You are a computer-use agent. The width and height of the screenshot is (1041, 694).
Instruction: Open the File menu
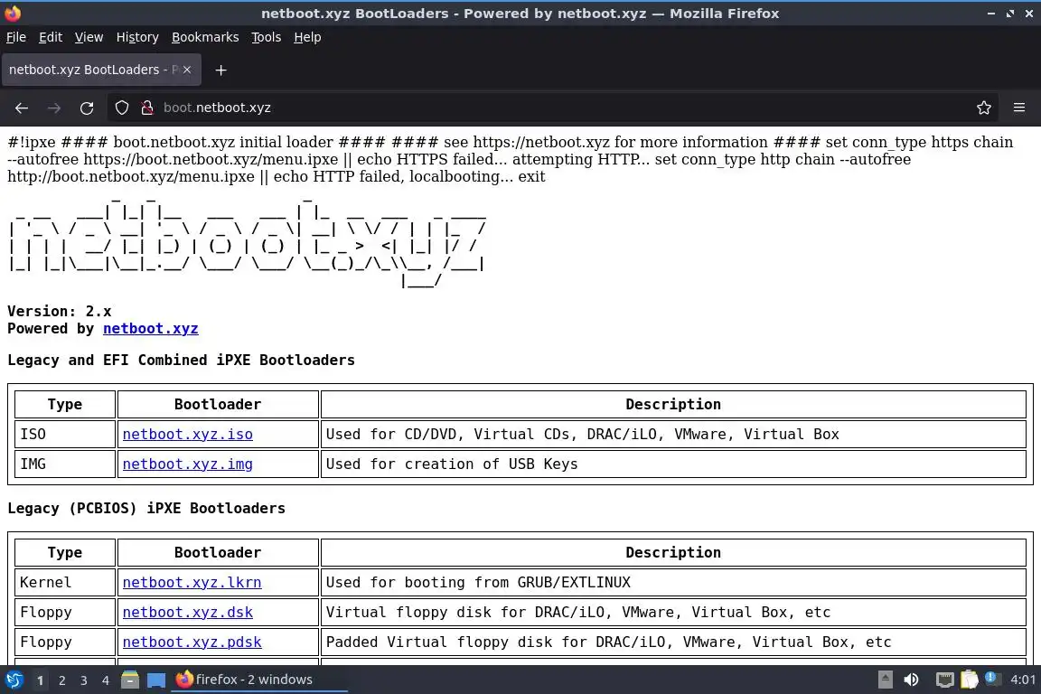click(x=16, y=37)
